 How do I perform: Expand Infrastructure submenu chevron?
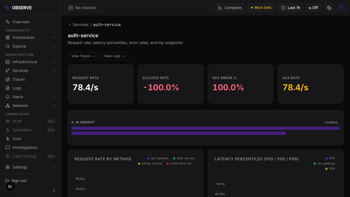[x=54, y=62]
